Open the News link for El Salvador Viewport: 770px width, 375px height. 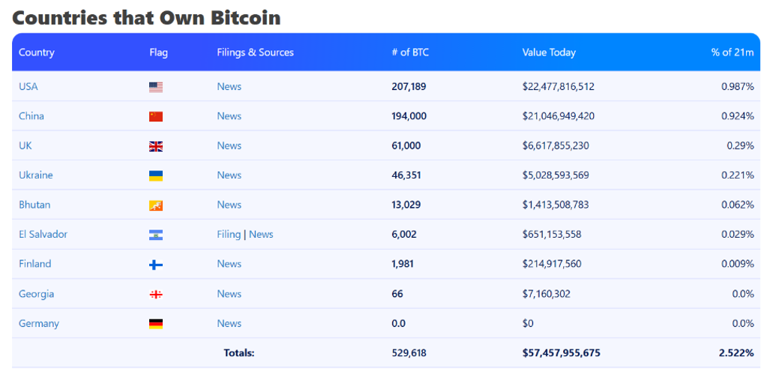(x=261, y=235)
